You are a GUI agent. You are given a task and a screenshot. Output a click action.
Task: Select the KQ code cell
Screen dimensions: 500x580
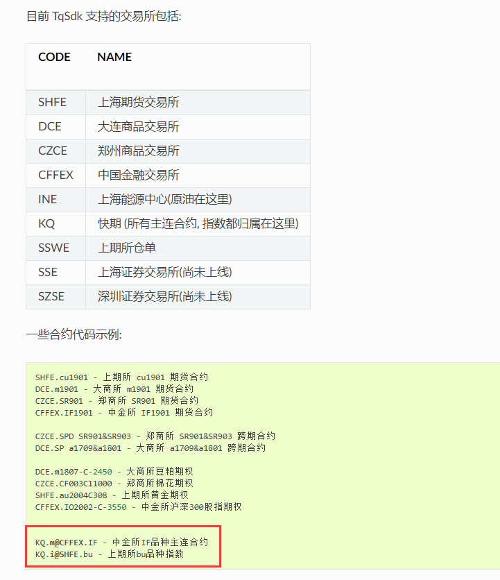point(56,224)
